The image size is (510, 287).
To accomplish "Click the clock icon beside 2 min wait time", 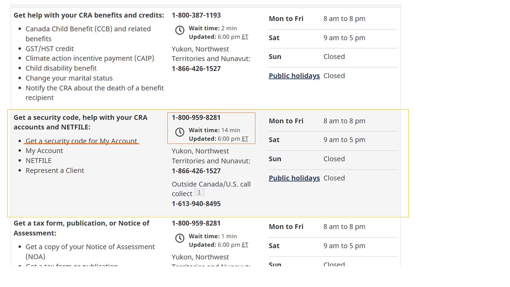I will 180,30.
